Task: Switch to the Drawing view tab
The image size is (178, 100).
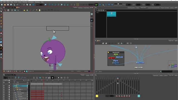Action: coord(80,8)
